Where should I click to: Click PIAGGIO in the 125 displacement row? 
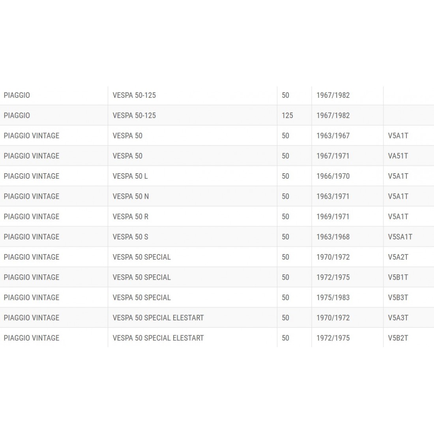tap(17, 116)
